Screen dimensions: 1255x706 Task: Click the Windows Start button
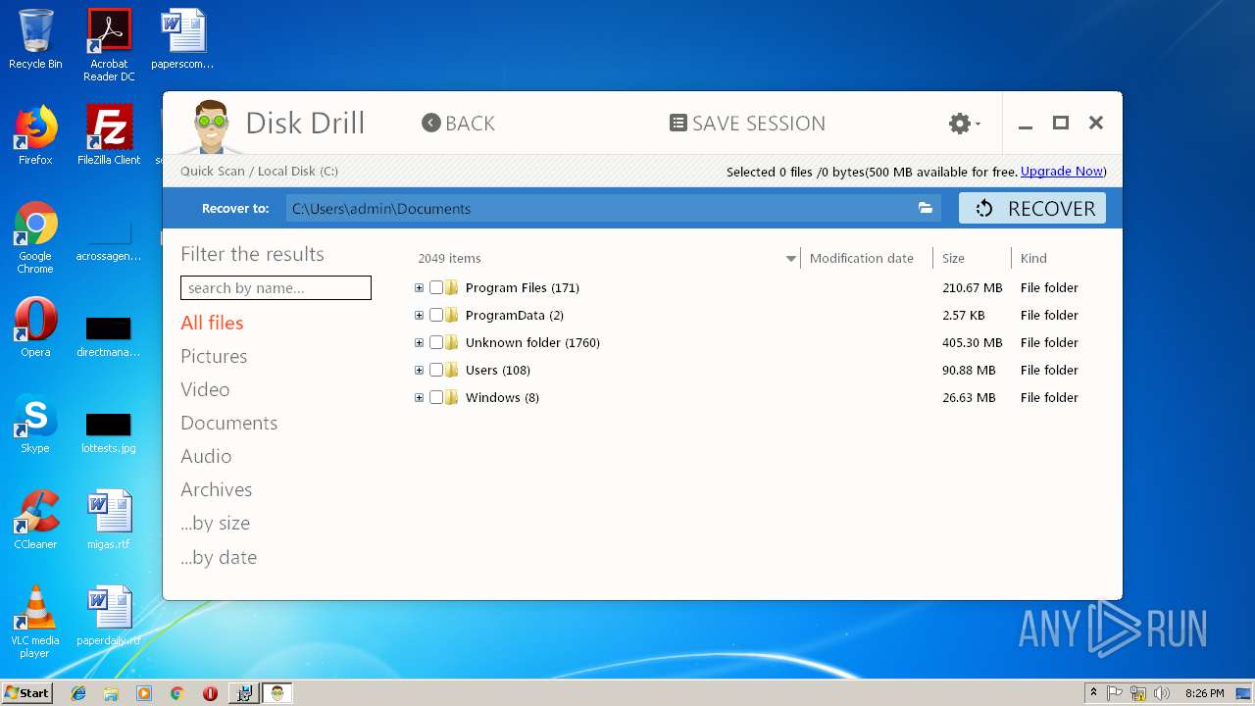point(26,692)
